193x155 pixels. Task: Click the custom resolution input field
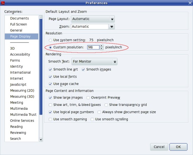(93, 47)
